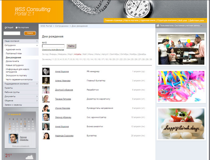Select the Людей radio button
210x160 pixels.
coord(6,27)
